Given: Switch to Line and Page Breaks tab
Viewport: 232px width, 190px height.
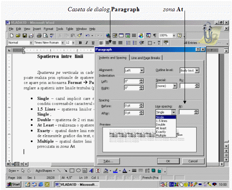Looking at the screenshot, I should click(146, 58).
